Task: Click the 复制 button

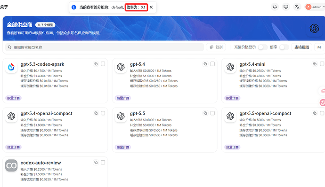Action: pyautogui.click(x=216, y=47)
